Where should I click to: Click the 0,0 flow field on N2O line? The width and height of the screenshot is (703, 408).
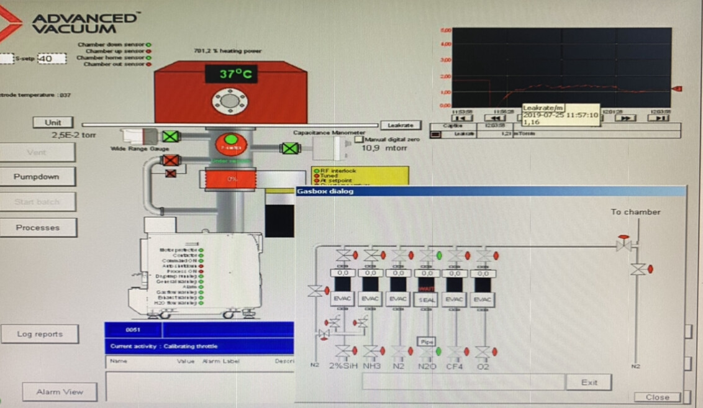pos(427,273)
